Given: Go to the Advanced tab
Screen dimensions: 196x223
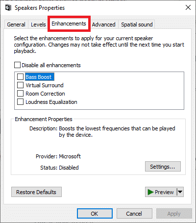Looking at the screenshot, I should [x=103, y=25].
